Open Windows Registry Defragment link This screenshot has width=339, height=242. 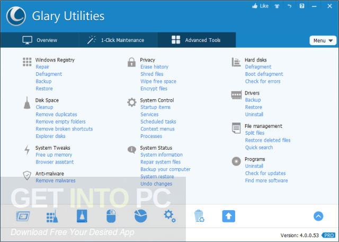(x=49, y=74)
